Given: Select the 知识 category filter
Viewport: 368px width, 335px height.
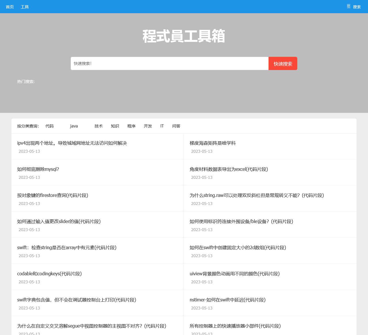Looking at the screenshot, I should click(x=115, y=126).
